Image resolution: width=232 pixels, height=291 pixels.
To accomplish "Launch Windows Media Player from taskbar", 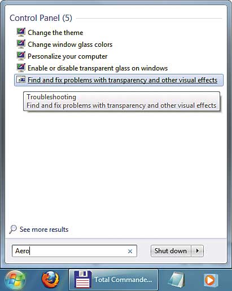I will [211, 280].
